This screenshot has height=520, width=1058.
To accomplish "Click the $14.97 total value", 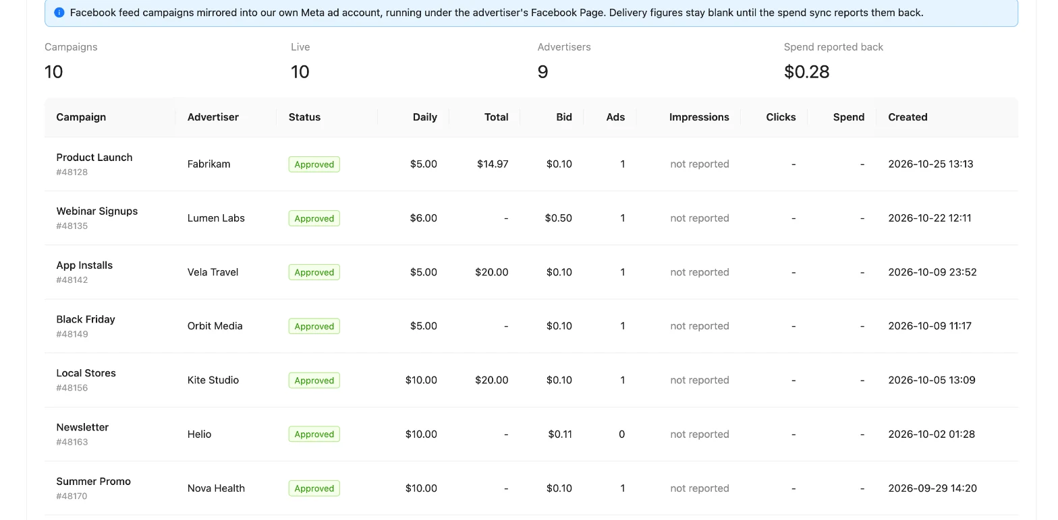I will pyautogui.click(x=493, y=164).
